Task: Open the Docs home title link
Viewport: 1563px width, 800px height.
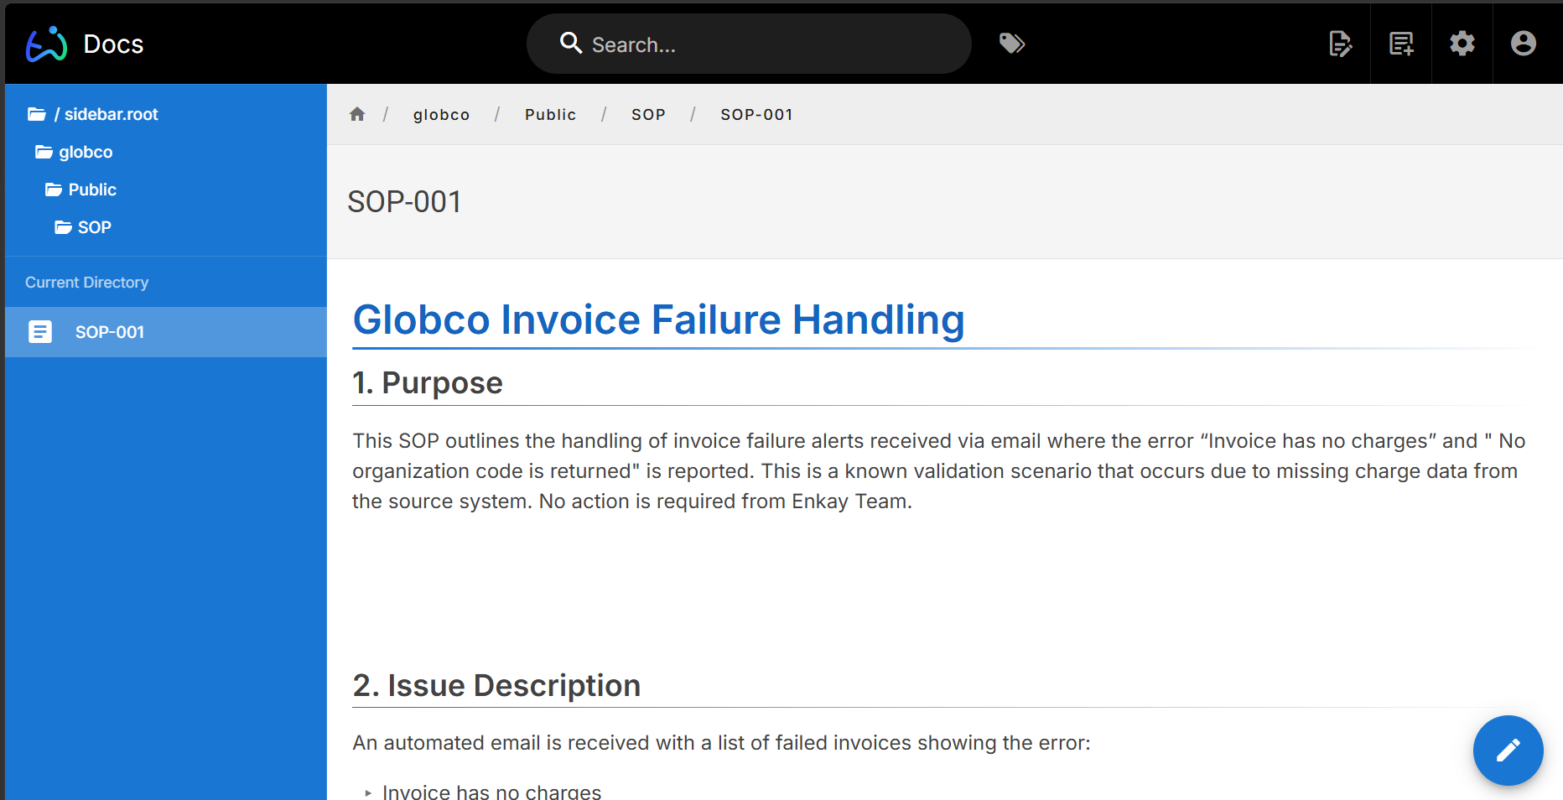Action: (x=113, y=44)
